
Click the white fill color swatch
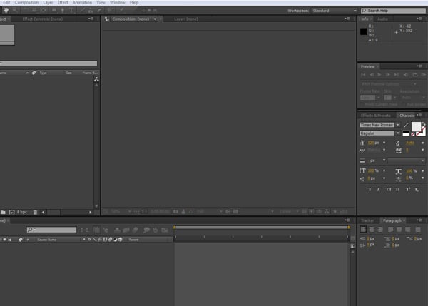(416, 126)
